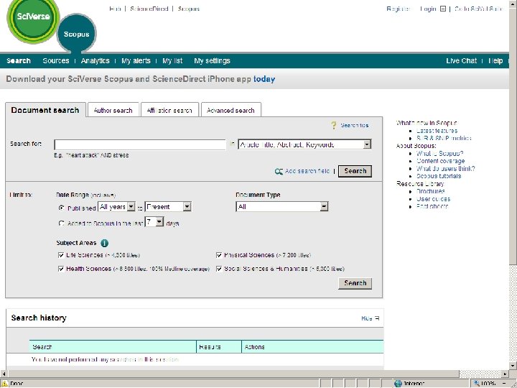This screenshot has height=388, width=517.
Task: Open the Analytics menu item
Action: pos(95,60)
